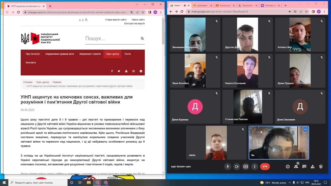Click the blue options button on your own tile

(305, 129)
